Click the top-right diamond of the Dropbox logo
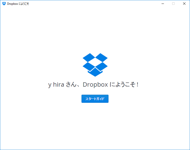Image resolution: width=190 pixels, height=150 pixels. coord(101,58)
